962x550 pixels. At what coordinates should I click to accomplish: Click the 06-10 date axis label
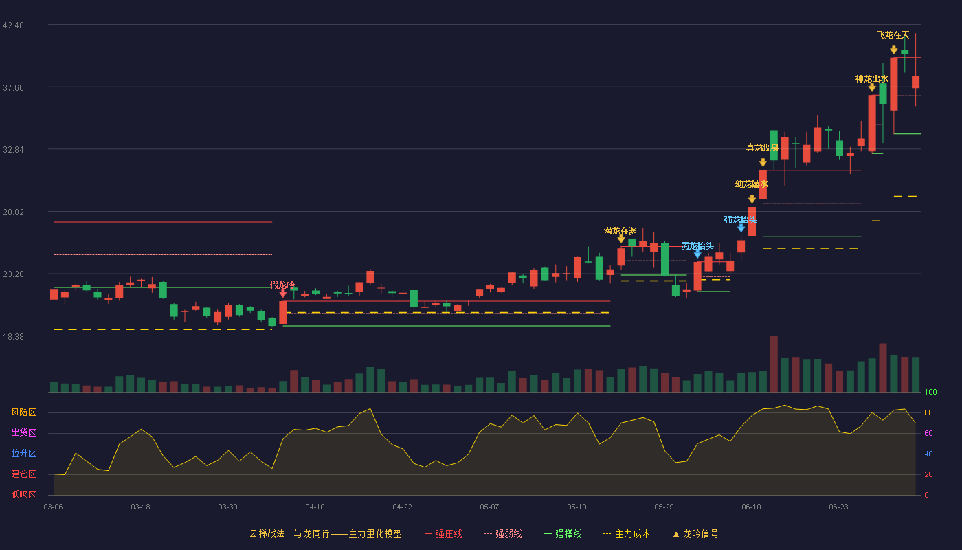pos(751,507)
